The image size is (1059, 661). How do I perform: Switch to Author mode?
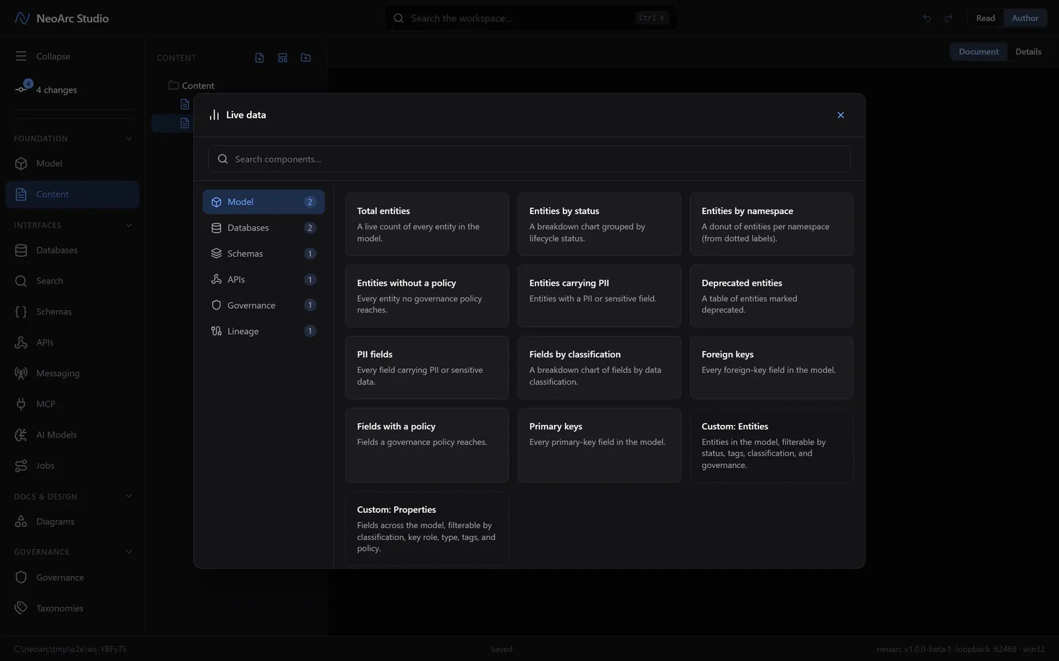(x=1025, y=19)
